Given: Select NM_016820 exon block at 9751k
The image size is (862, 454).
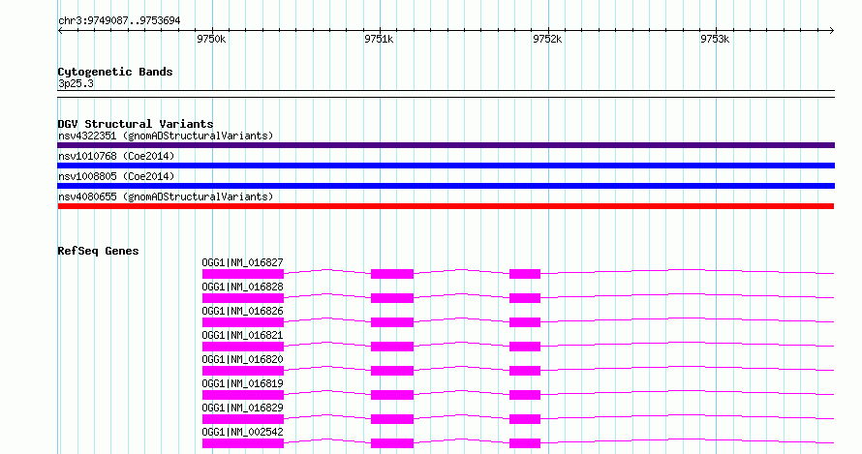Looking at the screenshot, I should [x=392, y=371].
